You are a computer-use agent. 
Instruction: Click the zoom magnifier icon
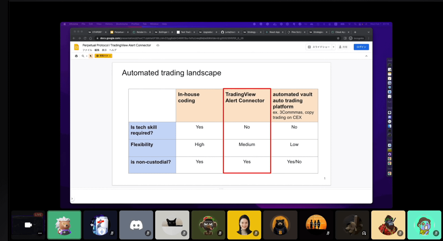tap(83, 56)
